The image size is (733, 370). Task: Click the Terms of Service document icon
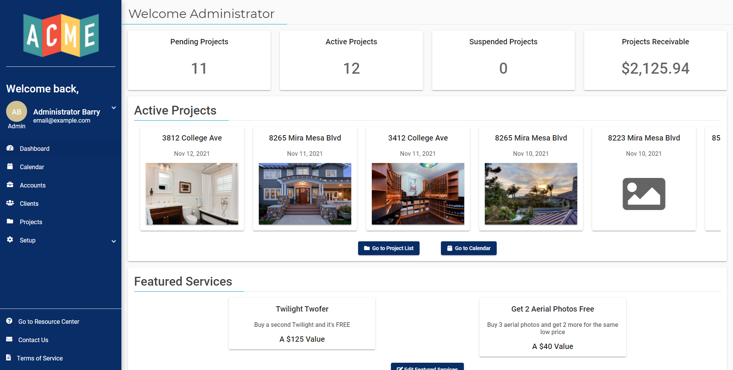pyautogui.click(x=8, y=358)
